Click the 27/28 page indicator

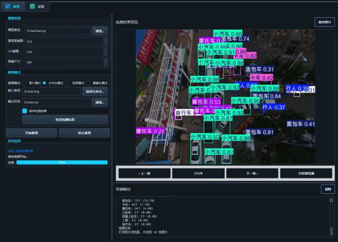tap(198, 173)
